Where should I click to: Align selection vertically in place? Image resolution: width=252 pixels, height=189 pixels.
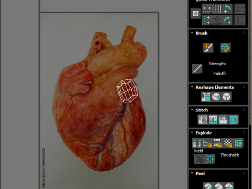217,9
